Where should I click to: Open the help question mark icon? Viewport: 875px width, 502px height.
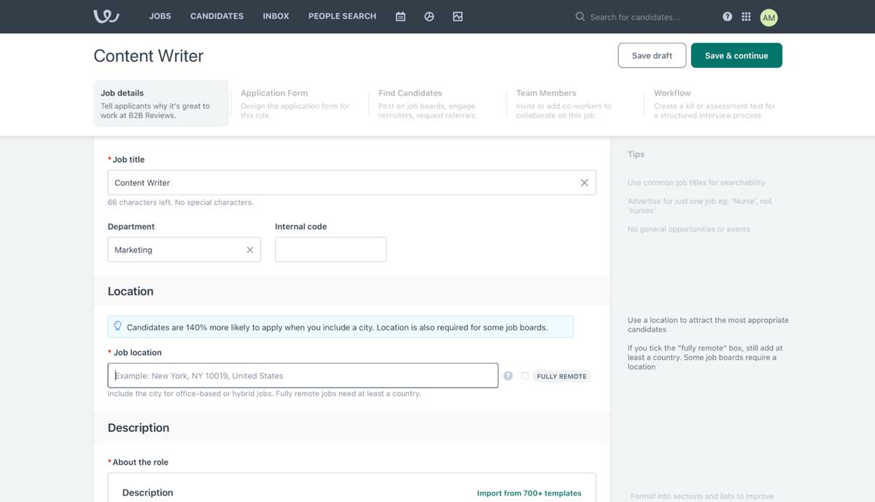coord(727,16)
